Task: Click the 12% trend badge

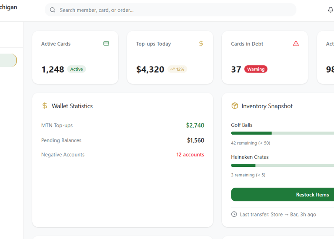Action: coord(177,69)
